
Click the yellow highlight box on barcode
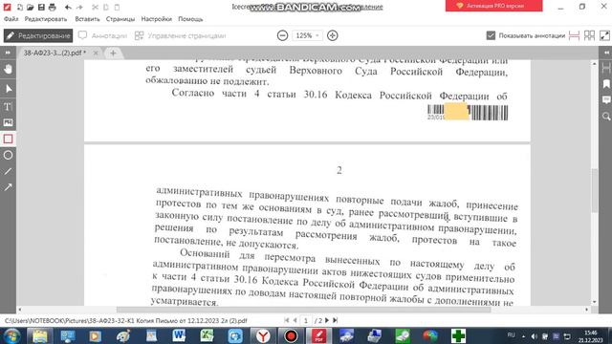pos(456,112)
